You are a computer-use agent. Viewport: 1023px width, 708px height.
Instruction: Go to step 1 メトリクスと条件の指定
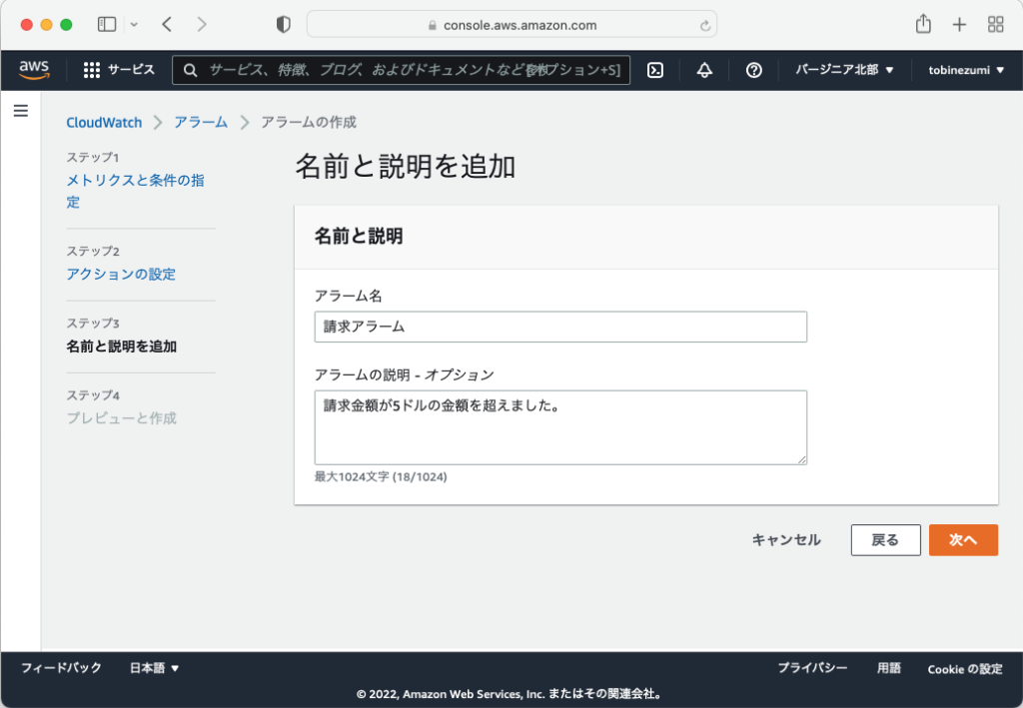[135, 191]
